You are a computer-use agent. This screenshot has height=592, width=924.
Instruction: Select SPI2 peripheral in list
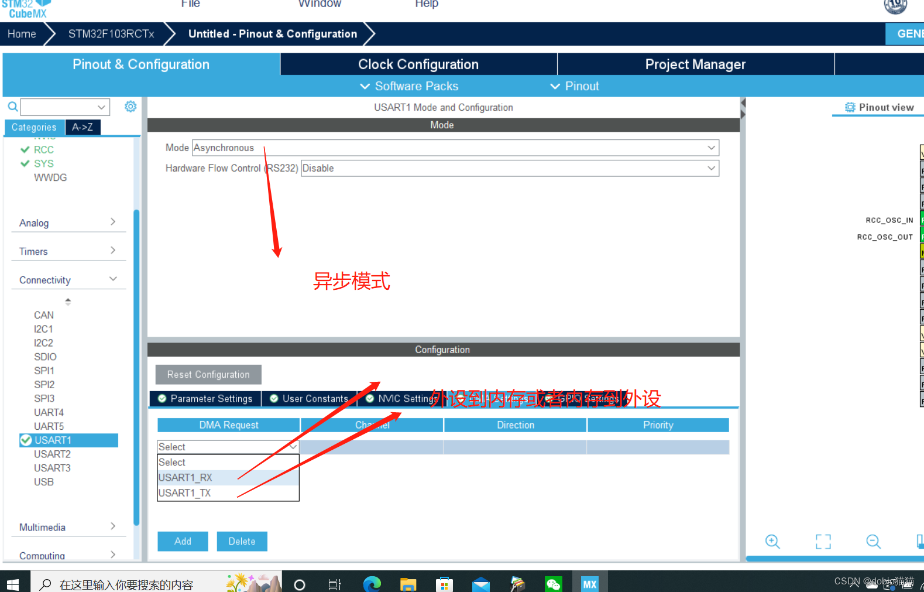coord(44,385)
